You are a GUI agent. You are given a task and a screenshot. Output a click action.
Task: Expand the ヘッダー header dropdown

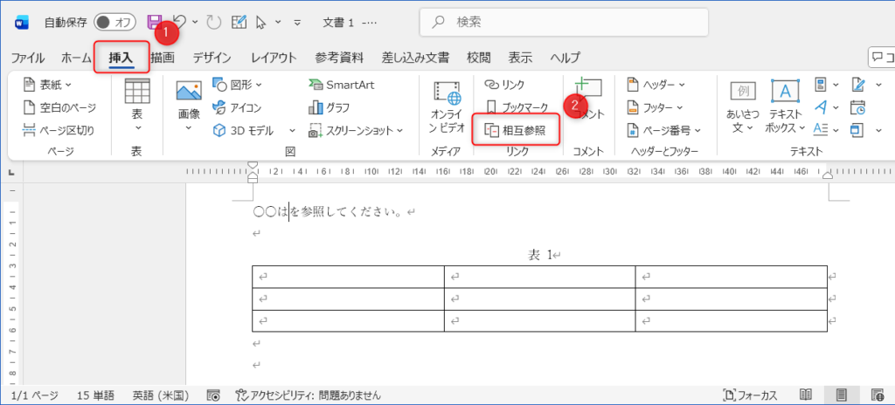pyautogui.click(x=656, y=85)
